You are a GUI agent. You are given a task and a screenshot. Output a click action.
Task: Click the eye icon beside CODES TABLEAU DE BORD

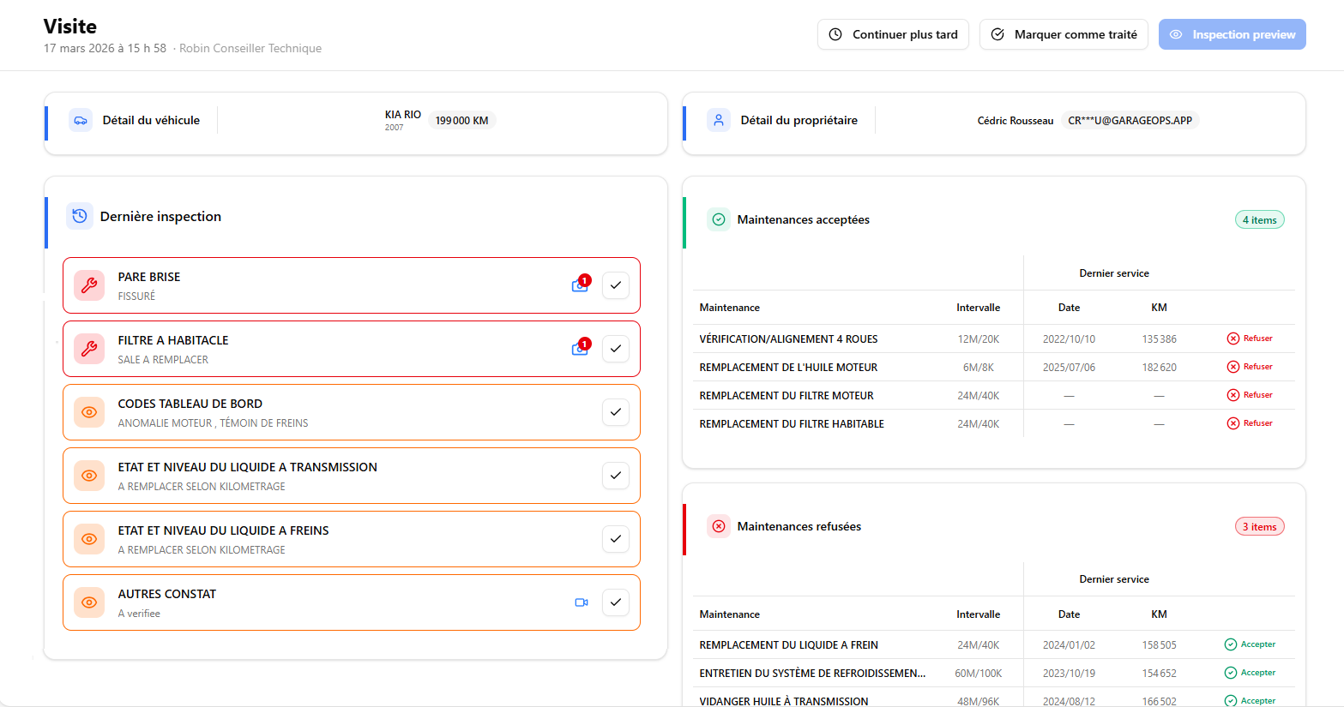pos(89,412)
